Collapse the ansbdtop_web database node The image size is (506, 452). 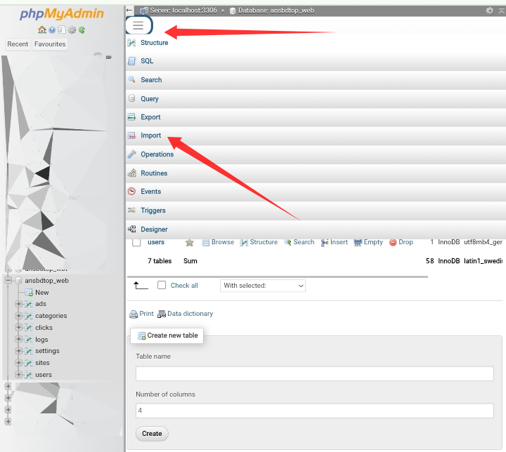point(8,281)
